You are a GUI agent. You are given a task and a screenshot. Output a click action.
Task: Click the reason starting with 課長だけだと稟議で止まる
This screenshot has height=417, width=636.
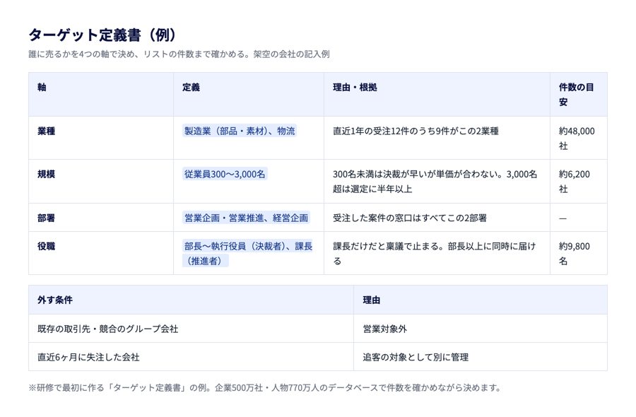coord(435,254)
